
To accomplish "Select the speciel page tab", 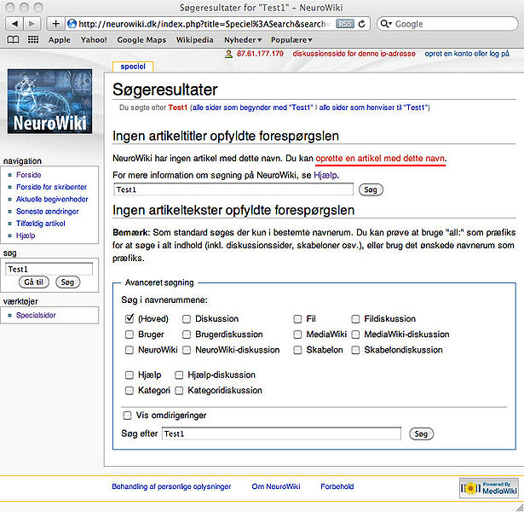I will [x=133, y=67].
